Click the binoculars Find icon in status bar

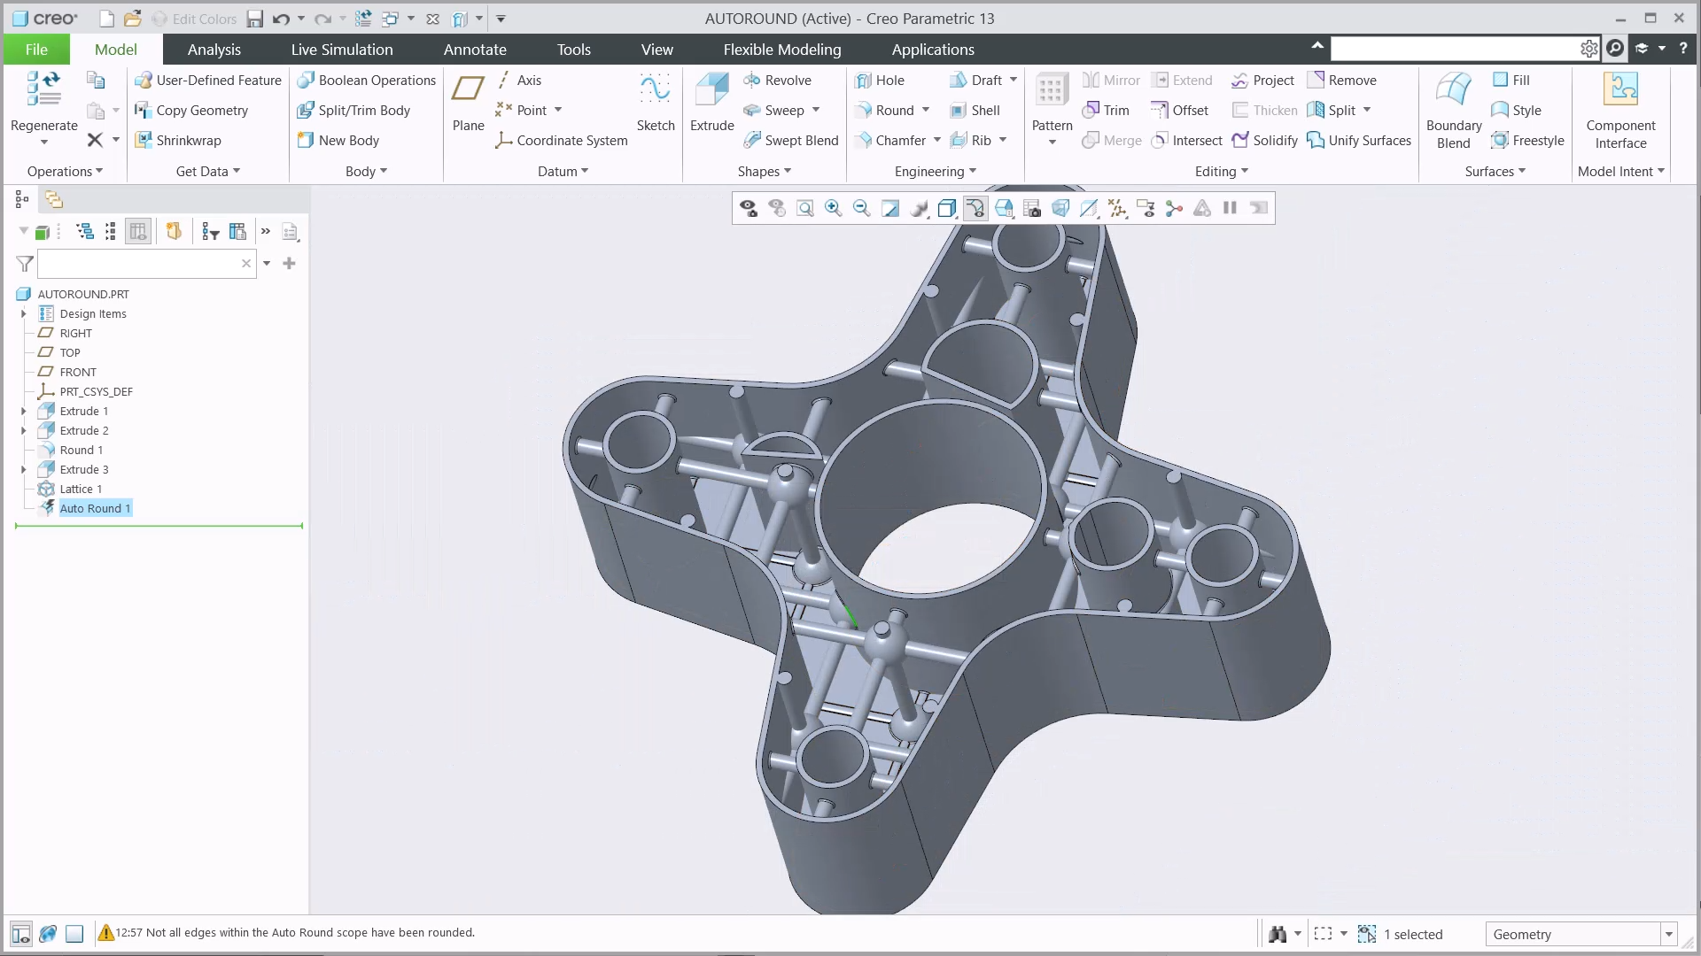(1278, 934)
